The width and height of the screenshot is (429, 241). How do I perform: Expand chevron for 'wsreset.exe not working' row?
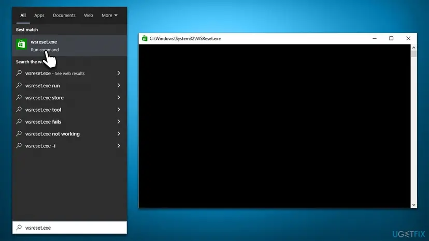[119, 133]
